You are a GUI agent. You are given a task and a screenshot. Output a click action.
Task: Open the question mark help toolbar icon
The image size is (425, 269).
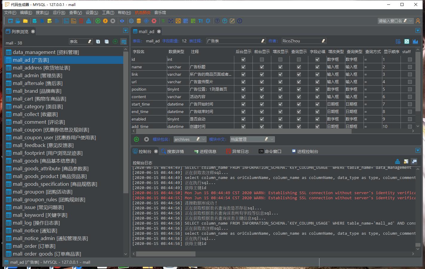217,21
